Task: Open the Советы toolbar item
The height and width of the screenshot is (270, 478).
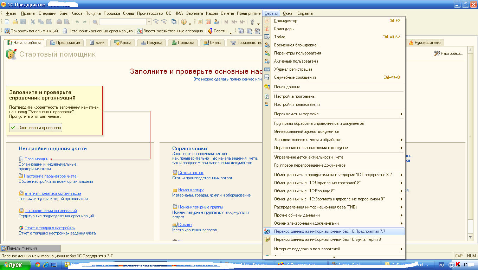Action: (218, 31)
